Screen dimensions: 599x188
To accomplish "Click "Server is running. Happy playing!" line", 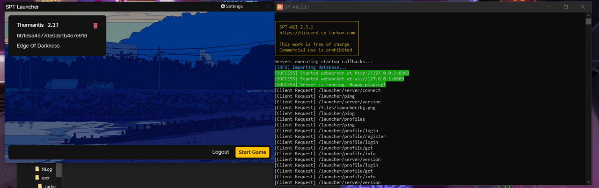I will point(330,85).
